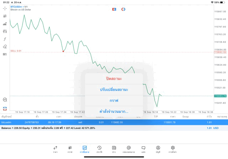Choose คำสั่งจำนวนมาก... (bulk operations) option

[x=114, y=111]
